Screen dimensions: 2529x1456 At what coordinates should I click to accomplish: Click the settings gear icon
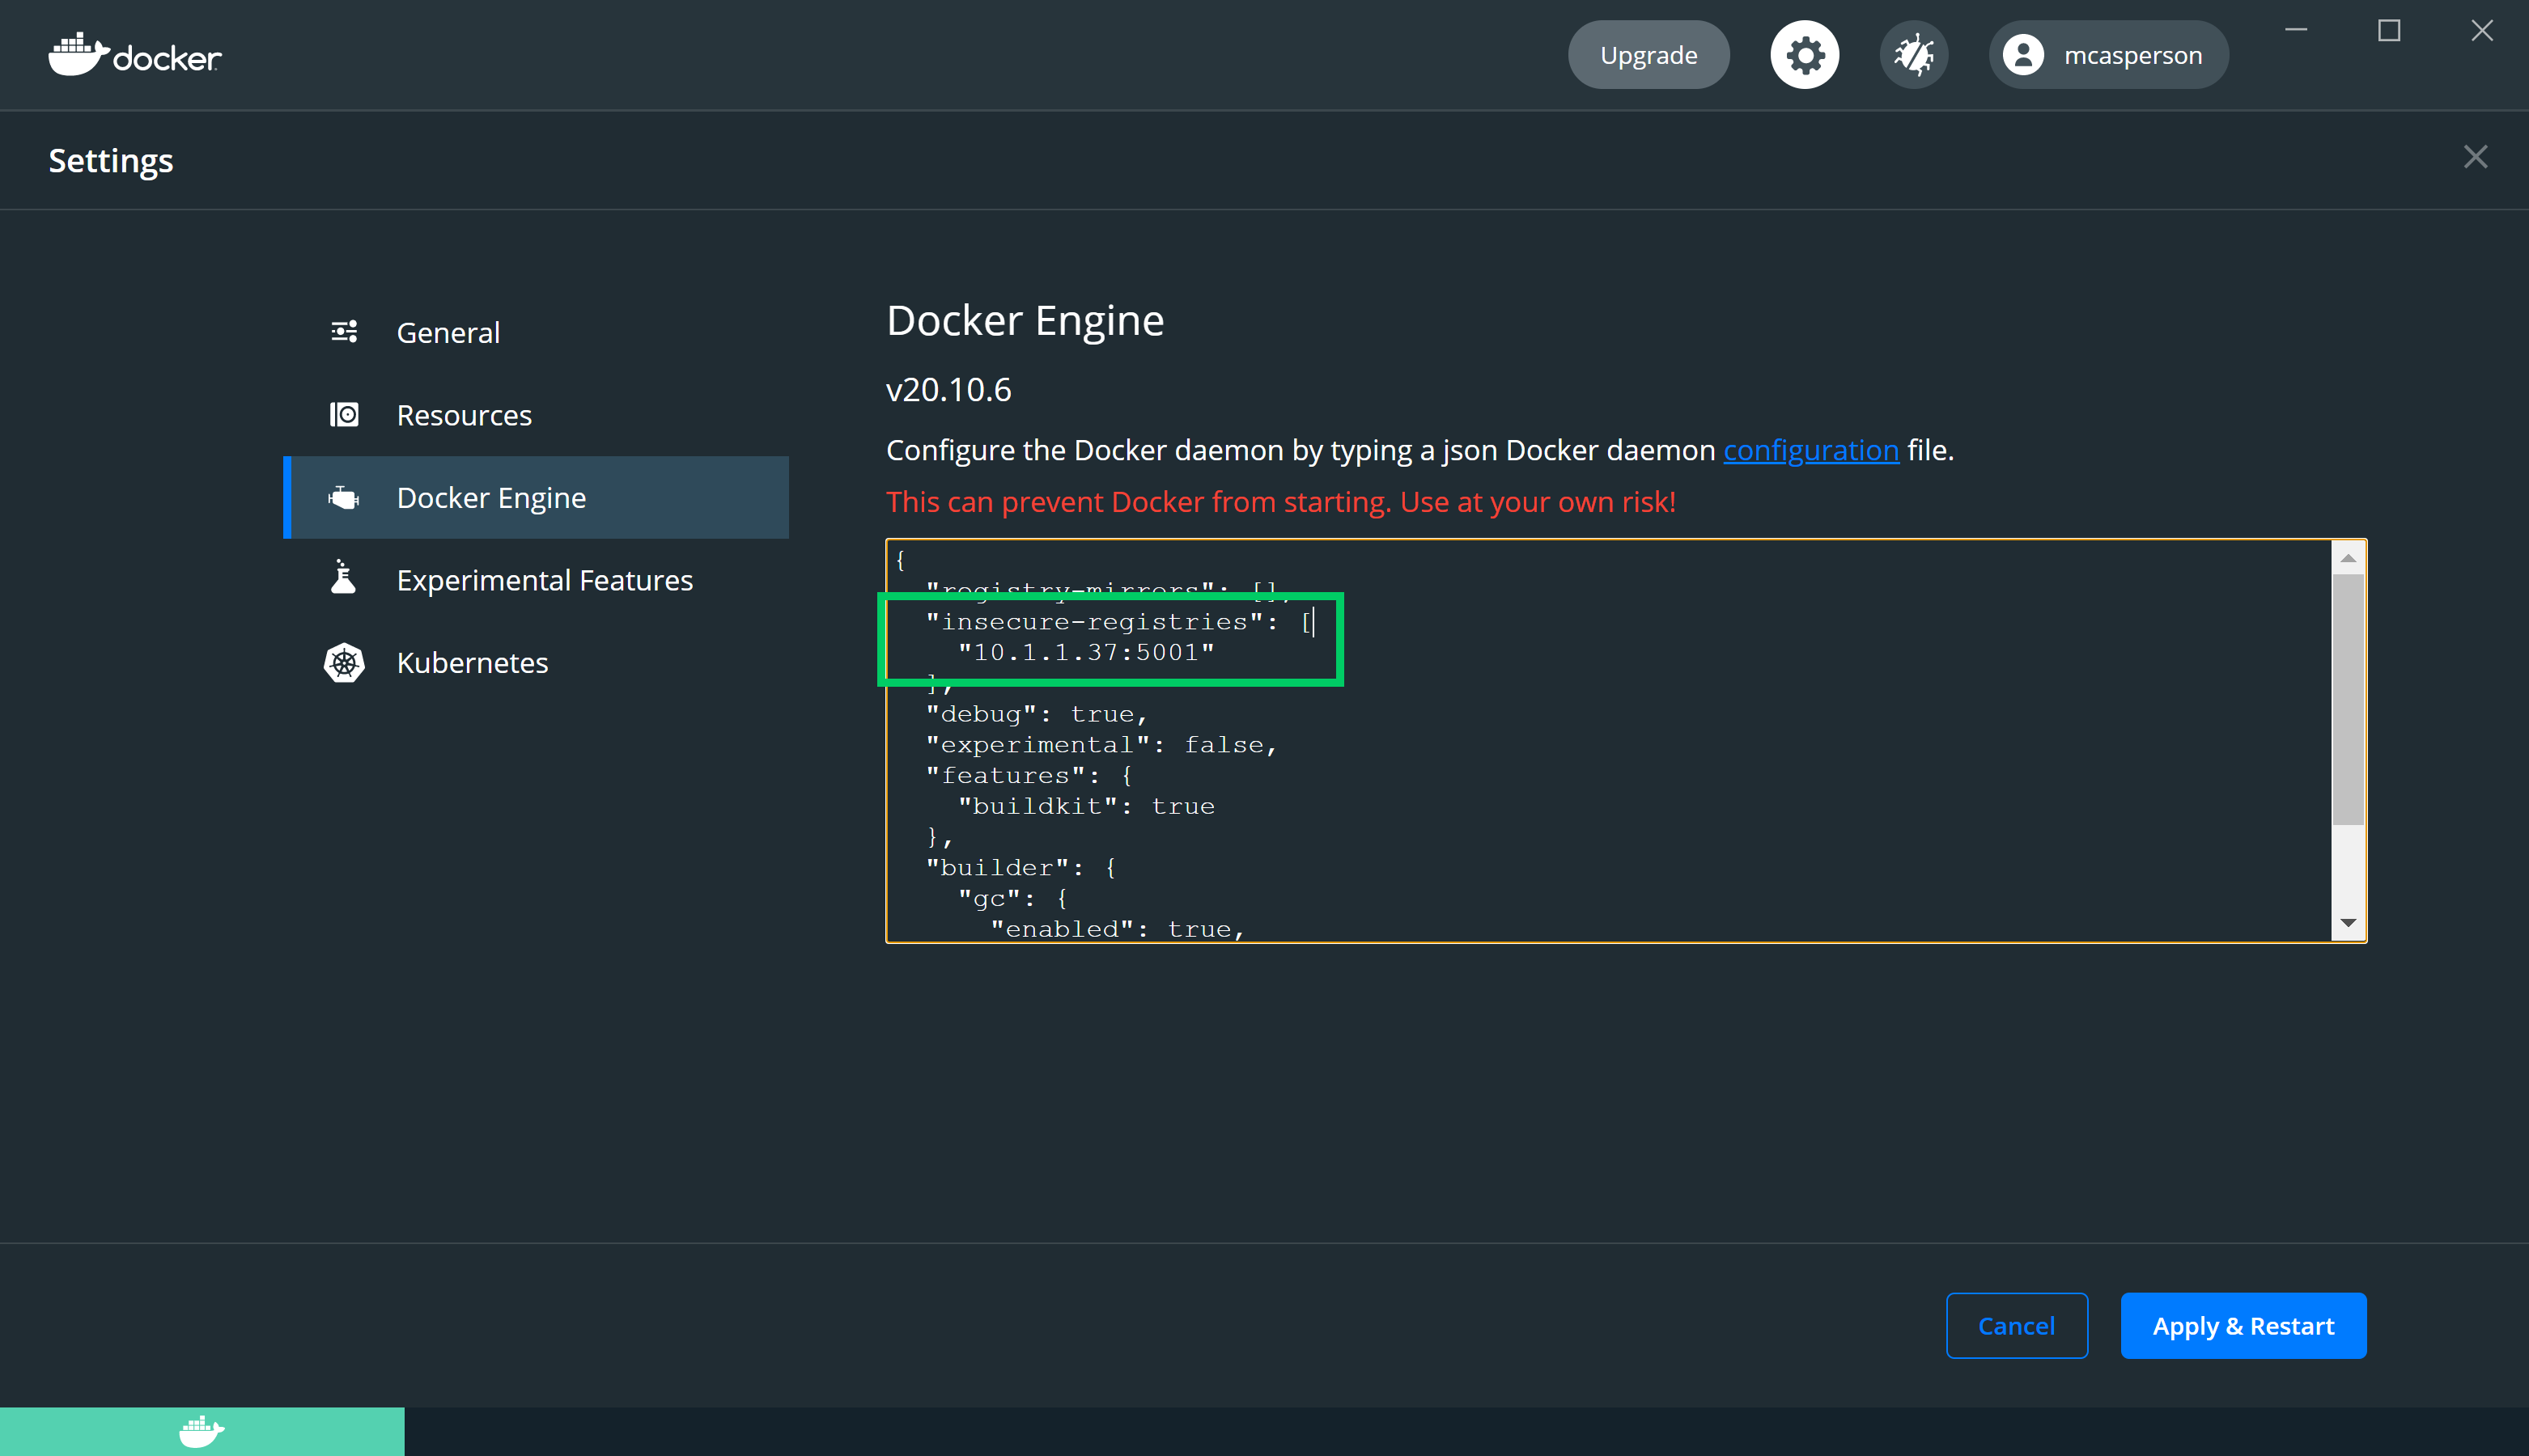pyautogui.click(x=1804, y=55)
